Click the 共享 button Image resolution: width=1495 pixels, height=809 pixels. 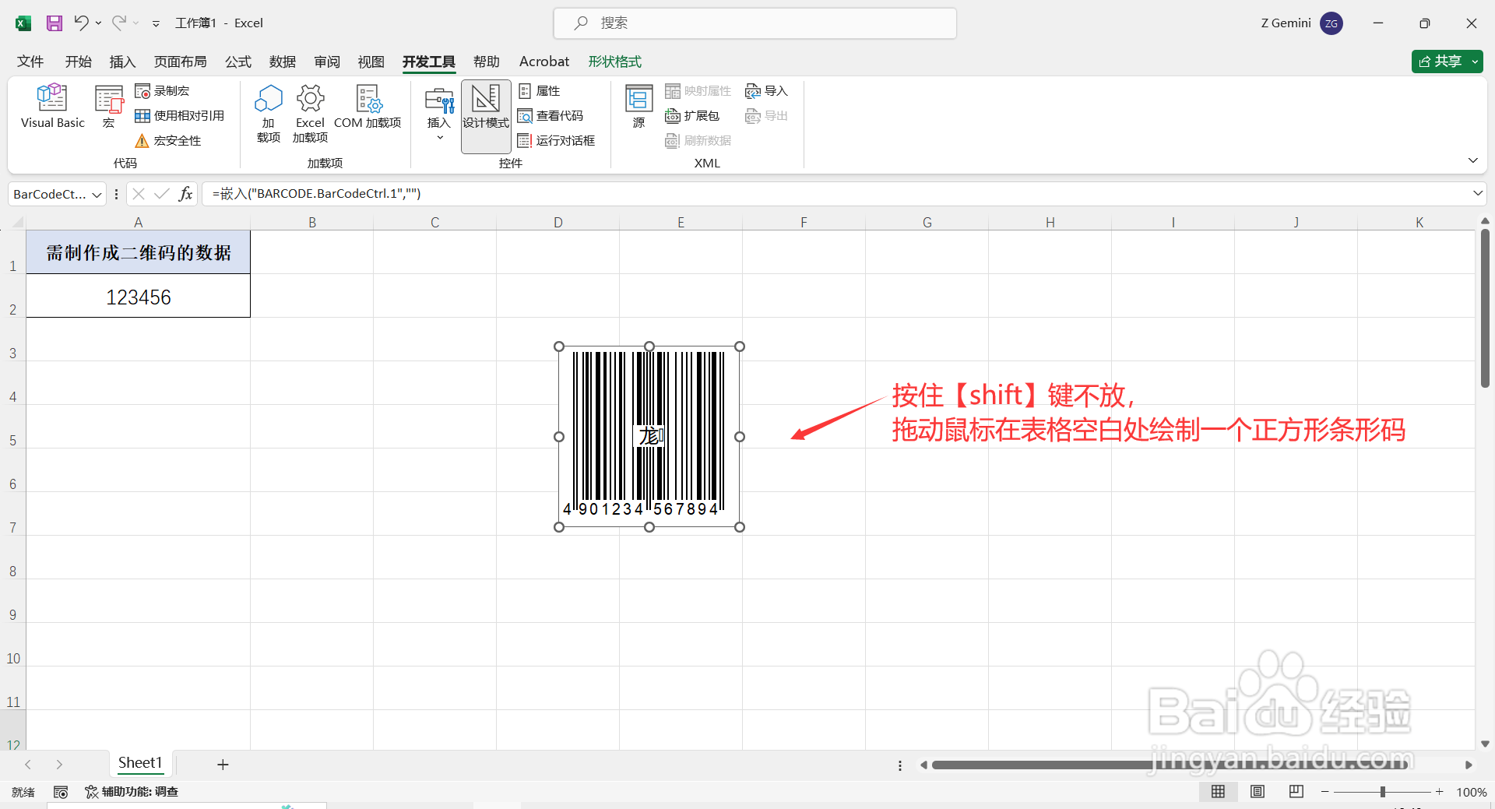1447,61
